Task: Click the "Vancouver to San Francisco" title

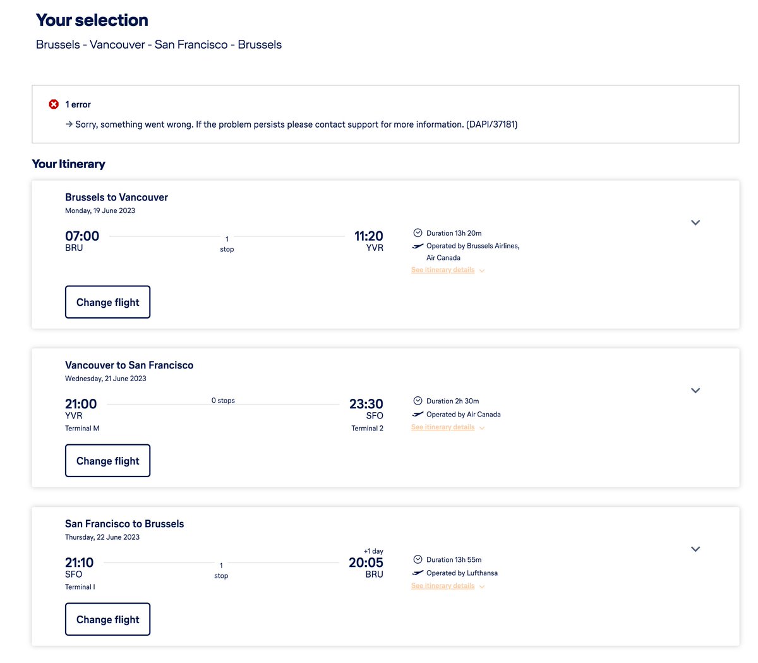Action: tap(129, 365)
